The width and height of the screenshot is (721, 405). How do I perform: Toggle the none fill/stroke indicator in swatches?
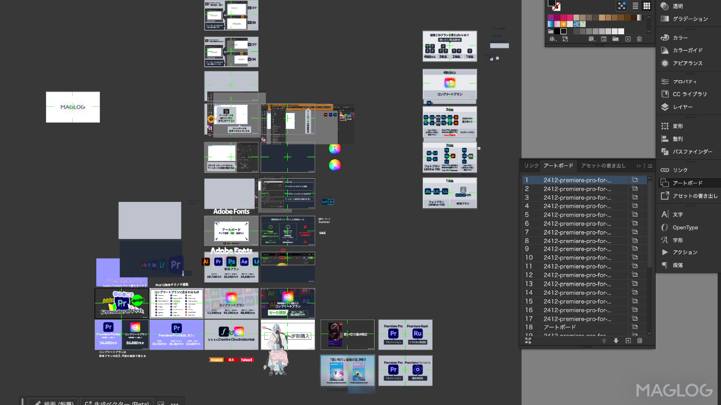[x=556, y=7]
